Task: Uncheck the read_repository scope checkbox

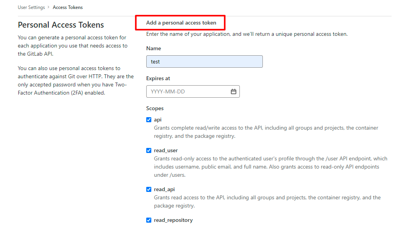Action: (149, 220)
